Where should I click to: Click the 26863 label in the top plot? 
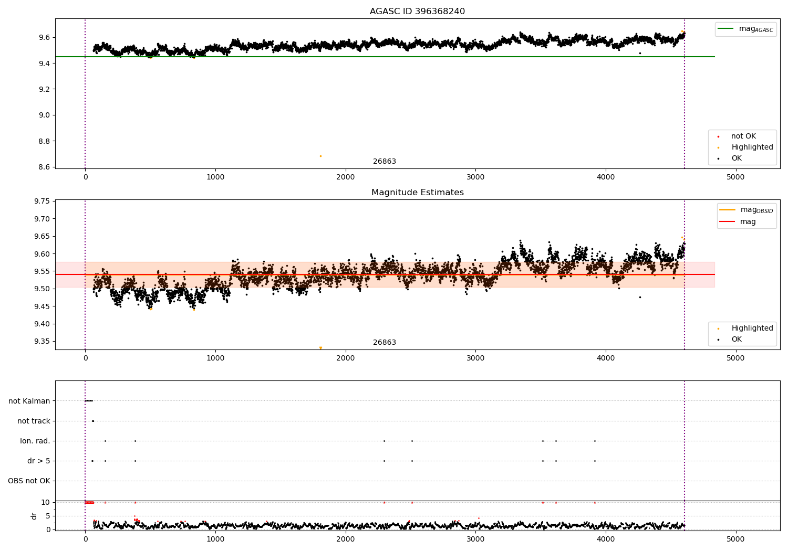pyautogui.click(x=385, y=161)
